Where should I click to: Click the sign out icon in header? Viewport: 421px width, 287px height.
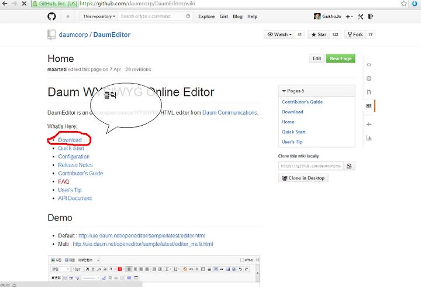[371, 16]
